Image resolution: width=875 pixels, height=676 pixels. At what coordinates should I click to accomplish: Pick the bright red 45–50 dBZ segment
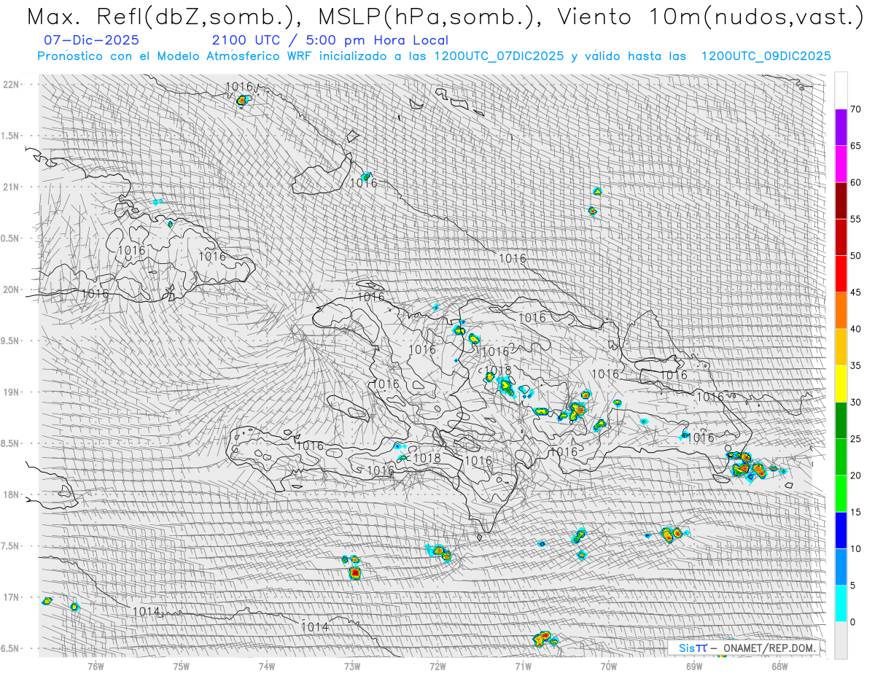coord(841,273)
